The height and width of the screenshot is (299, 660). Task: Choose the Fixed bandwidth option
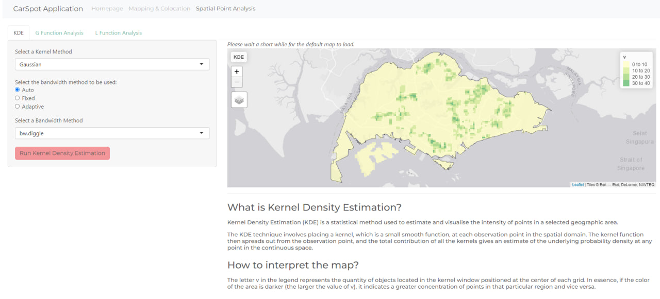pos(18,98)
